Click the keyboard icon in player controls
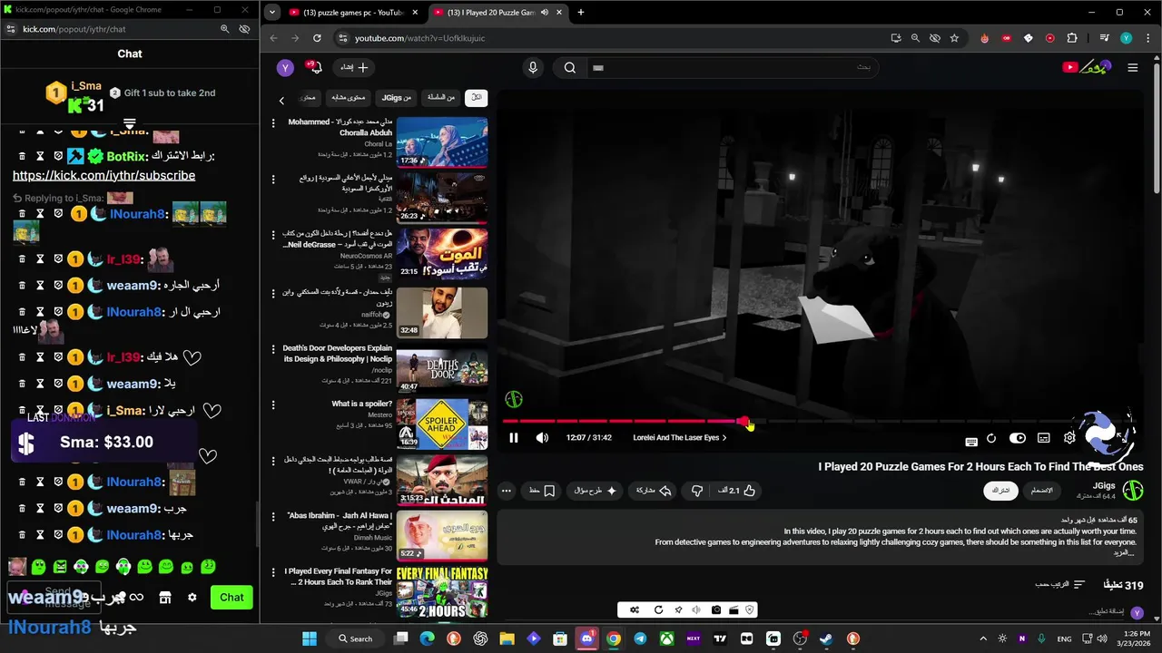 pyautogui.click(x=971, y=442)
